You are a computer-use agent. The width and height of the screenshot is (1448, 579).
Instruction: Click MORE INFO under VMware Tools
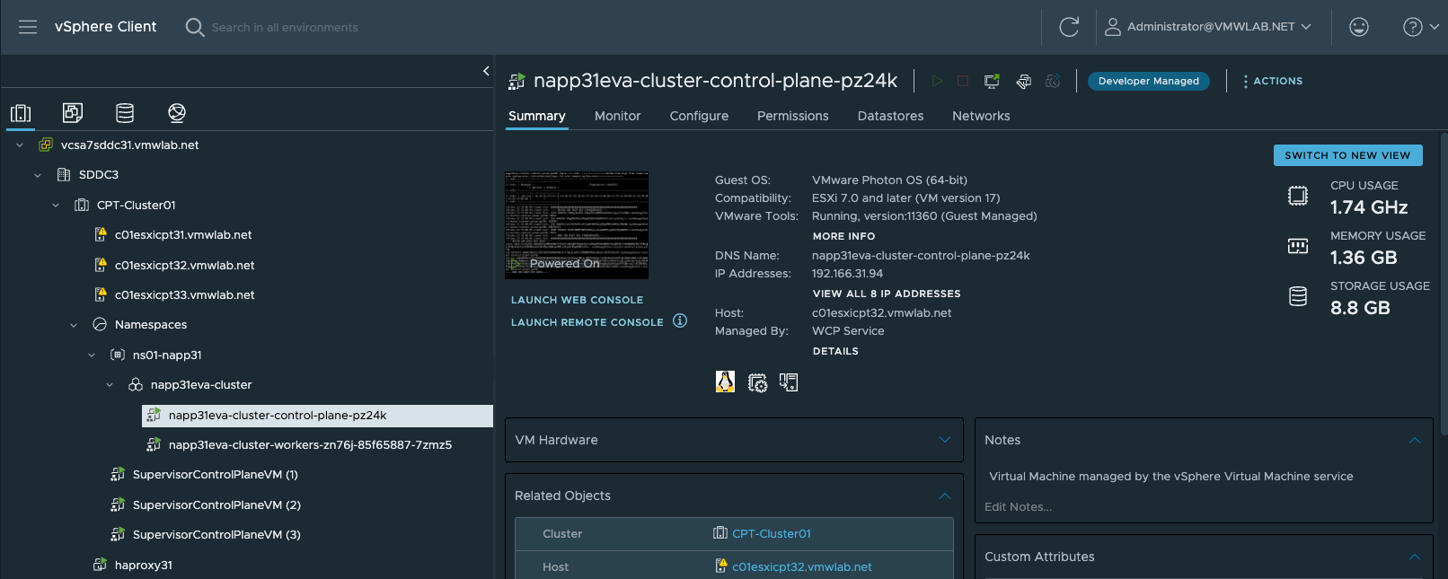(843, 236)
